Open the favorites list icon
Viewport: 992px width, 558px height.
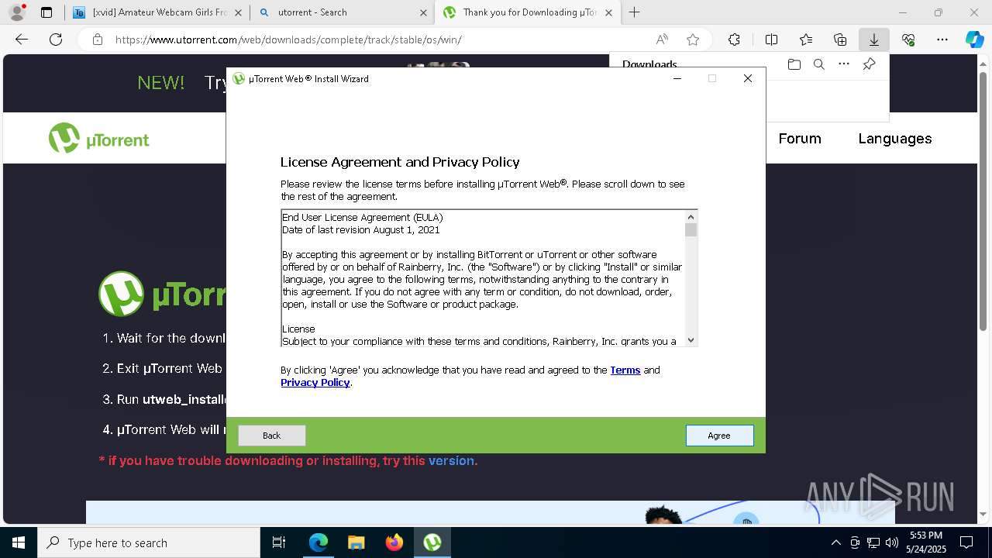[806, 40]
